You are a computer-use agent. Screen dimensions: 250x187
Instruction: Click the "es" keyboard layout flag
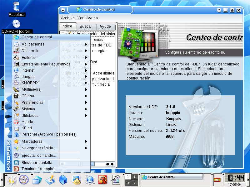coord(217,180)
